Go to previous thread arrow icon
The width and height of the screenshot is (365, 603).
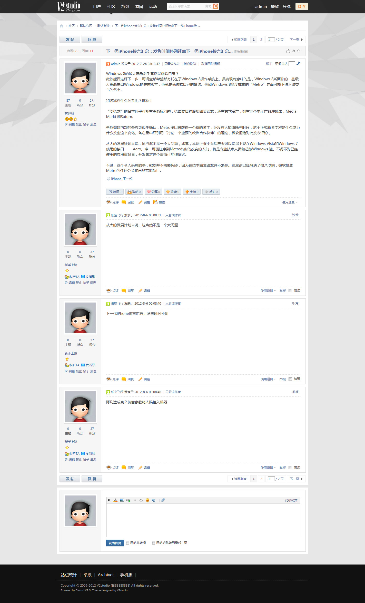[x=293, y=51]
